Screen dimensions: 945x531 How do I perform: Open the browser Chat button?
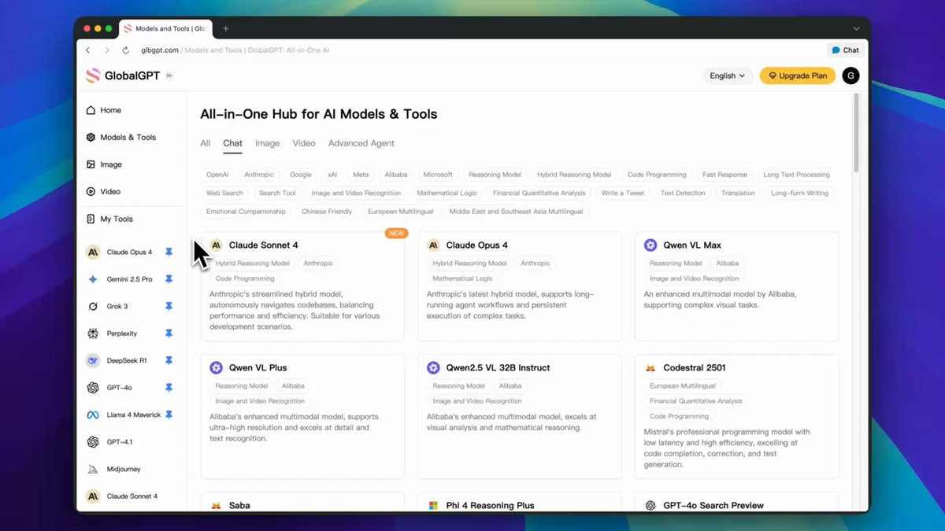[x=846, y=50]
